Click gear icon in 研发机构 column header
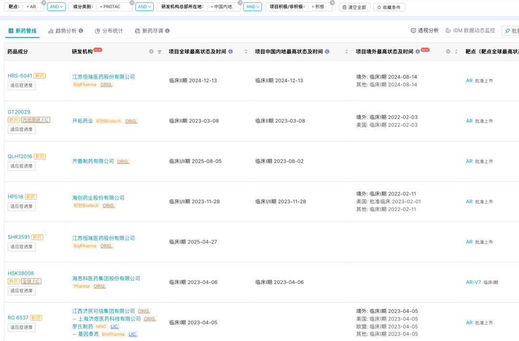The width and height of the screenshot is (519, 341). [151, 51]
